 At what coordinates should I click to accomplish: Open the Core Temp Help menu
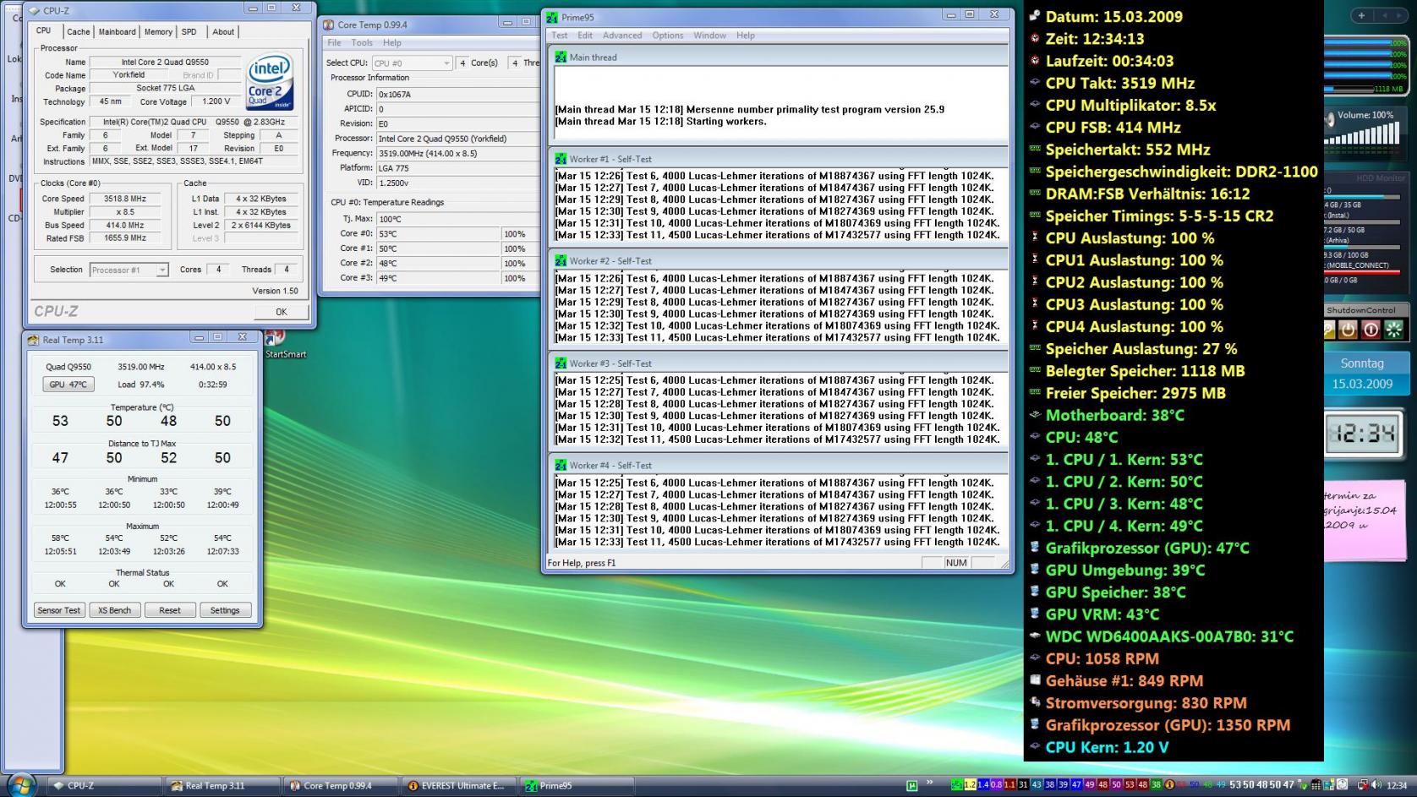(x=392, y=43)
